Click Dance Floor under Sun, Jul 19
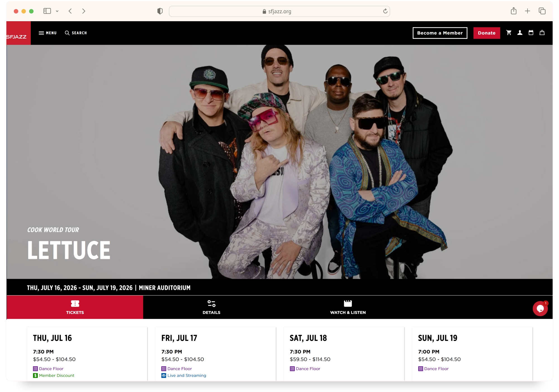The height and width of the screenshot is (392, 559). pos(436,369)
